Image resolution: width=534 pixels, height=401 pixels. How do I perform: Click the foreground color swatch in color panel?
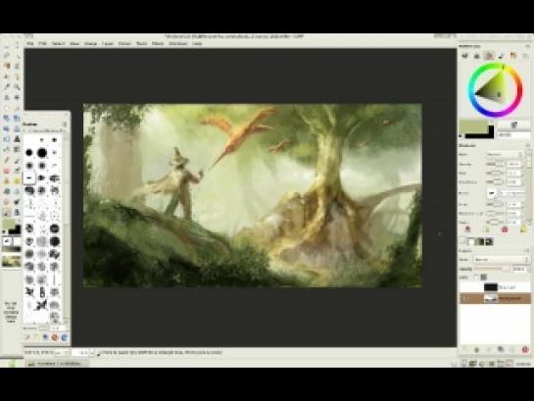(473, 126)
